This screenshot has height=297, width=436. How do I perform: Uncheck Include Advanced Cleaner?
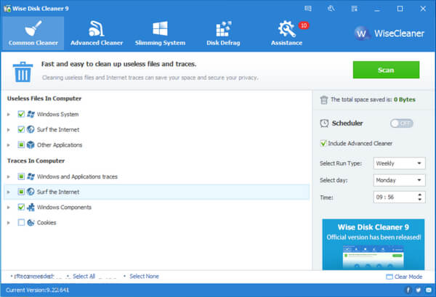click(x=323, y=143)
